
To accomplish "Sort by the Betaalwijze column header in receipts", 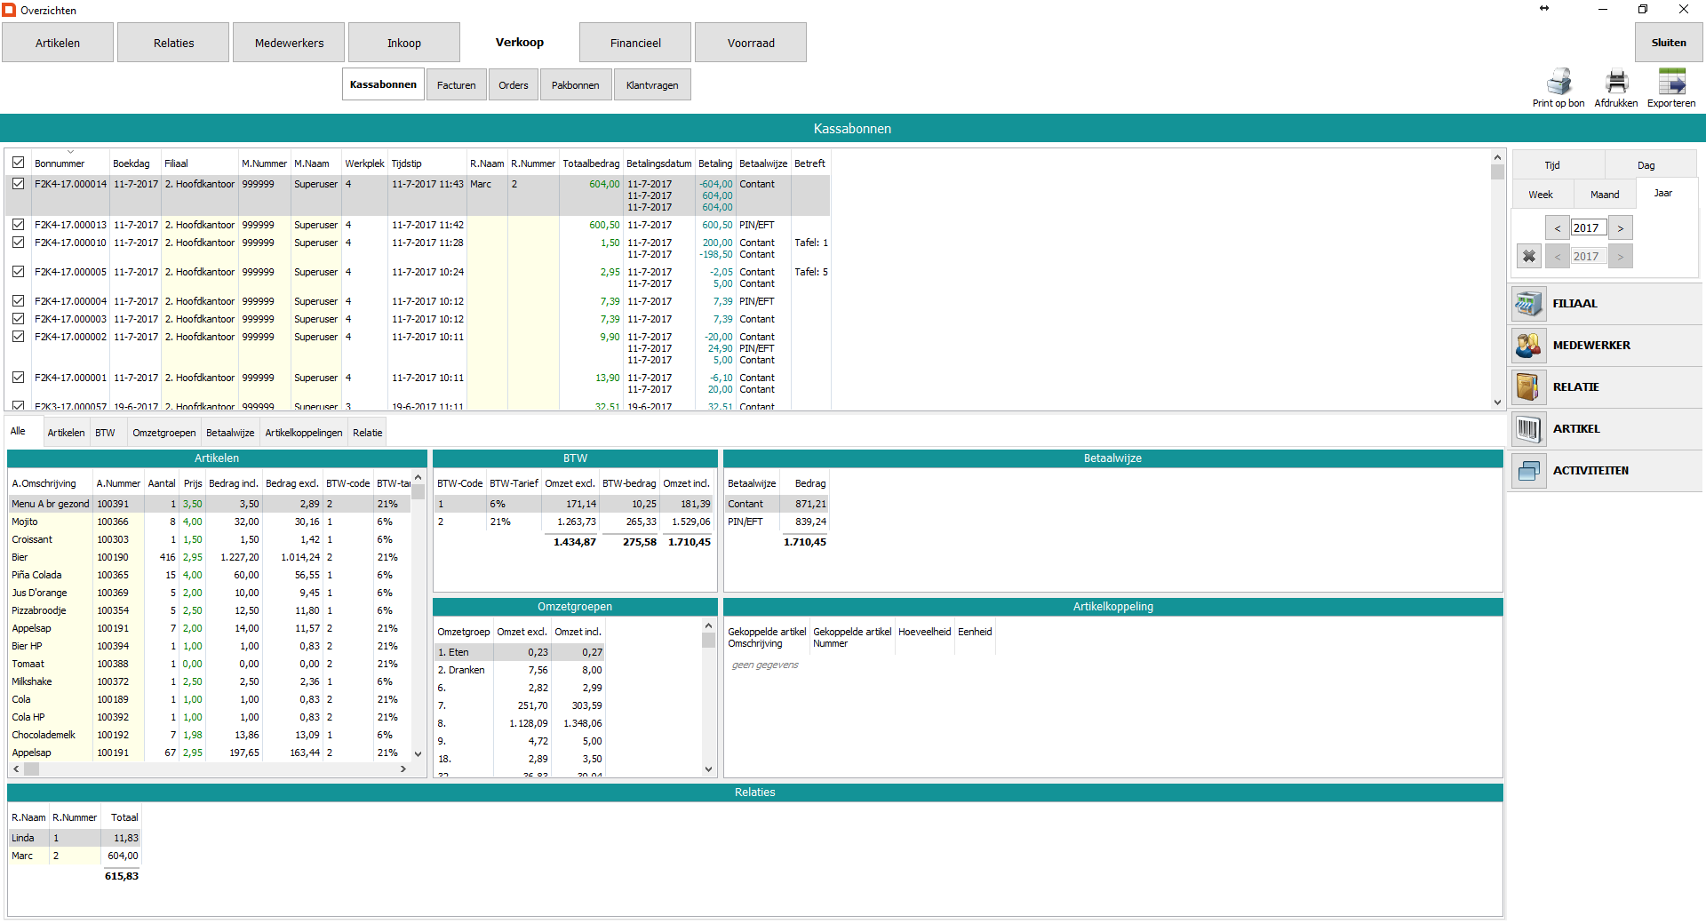I will (x=763, y=163).
